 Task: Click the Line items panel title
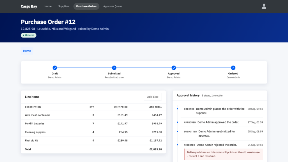pyautogui.click(x=32, y=97)
